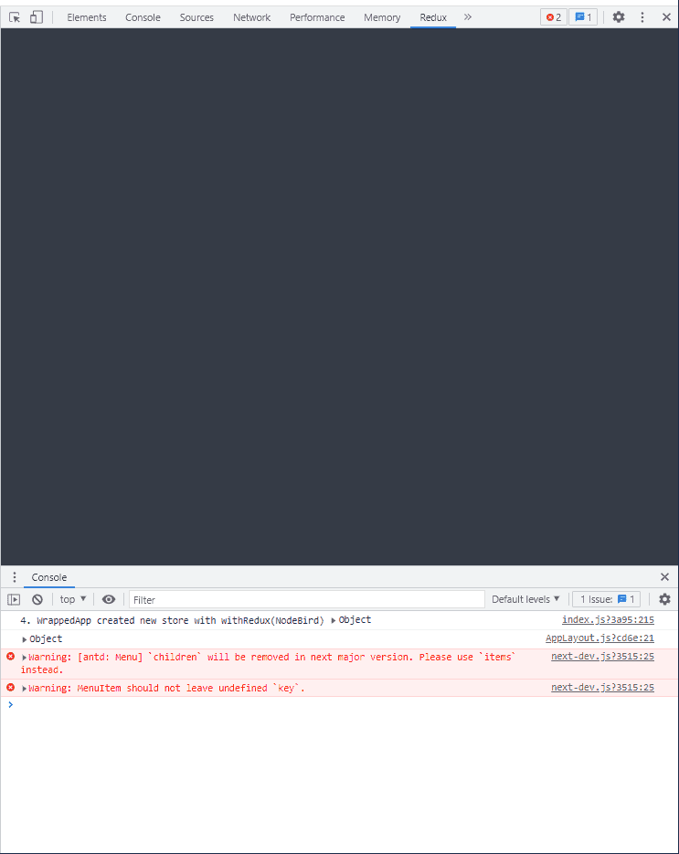Viewport: 679px width, 854px height.
Task: Toggle the device toolbar icon
Action: (37, 17)
